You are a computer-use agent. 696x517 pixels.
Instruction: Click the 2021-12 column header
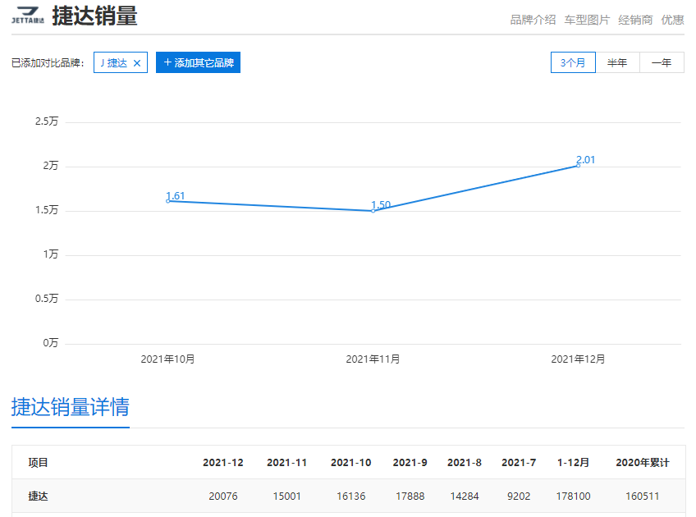[222, 462]
